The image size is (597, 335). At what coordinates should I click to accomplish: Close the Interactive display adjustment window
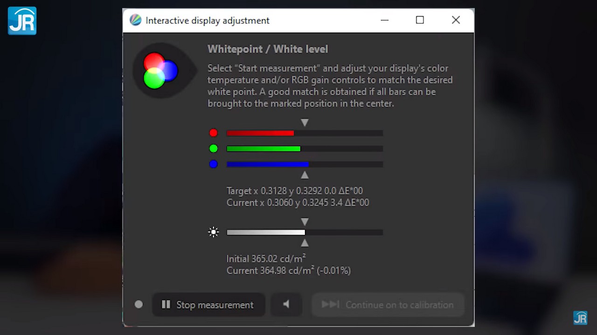456,20
